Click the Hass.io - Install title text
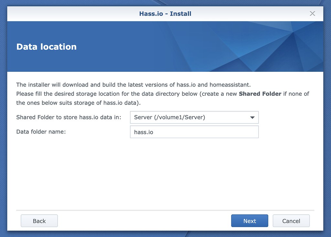331x237 pixels. click(165, 14)
